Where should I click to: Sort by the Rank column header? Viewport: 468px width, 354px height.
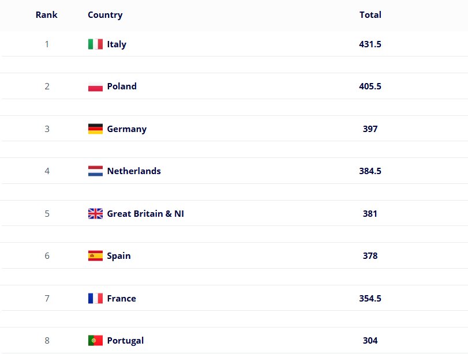tap(46, 15)
